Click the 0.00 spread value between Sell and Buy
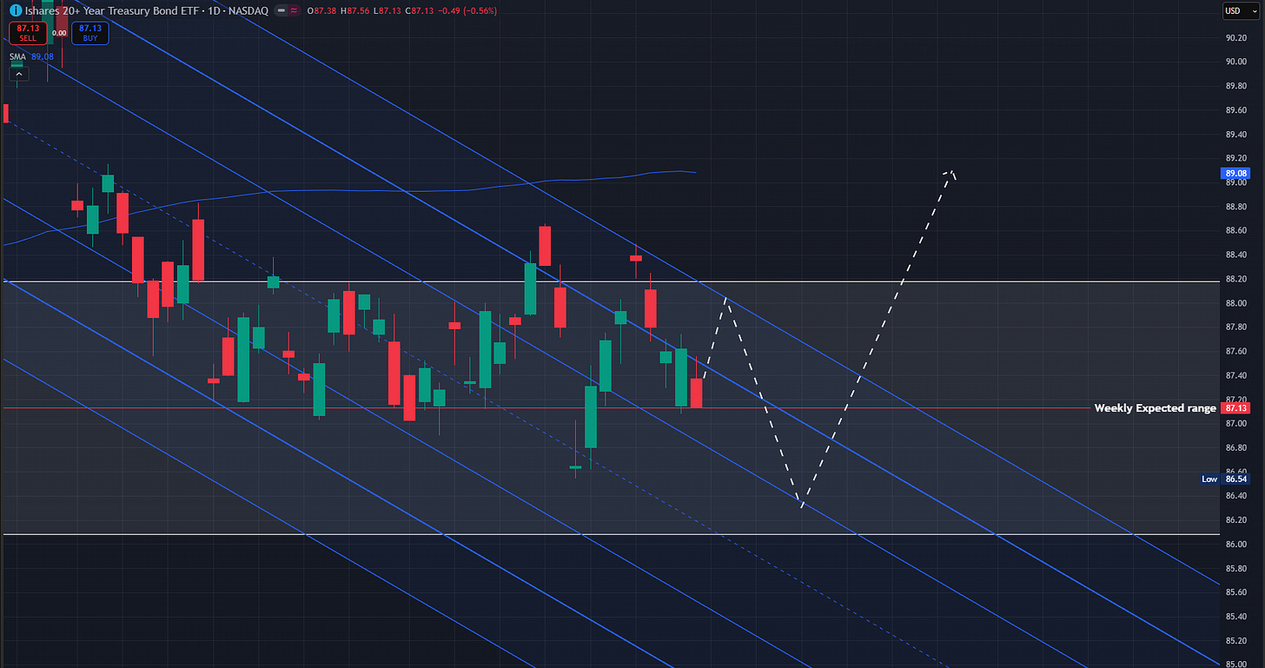 click(59, 33)
